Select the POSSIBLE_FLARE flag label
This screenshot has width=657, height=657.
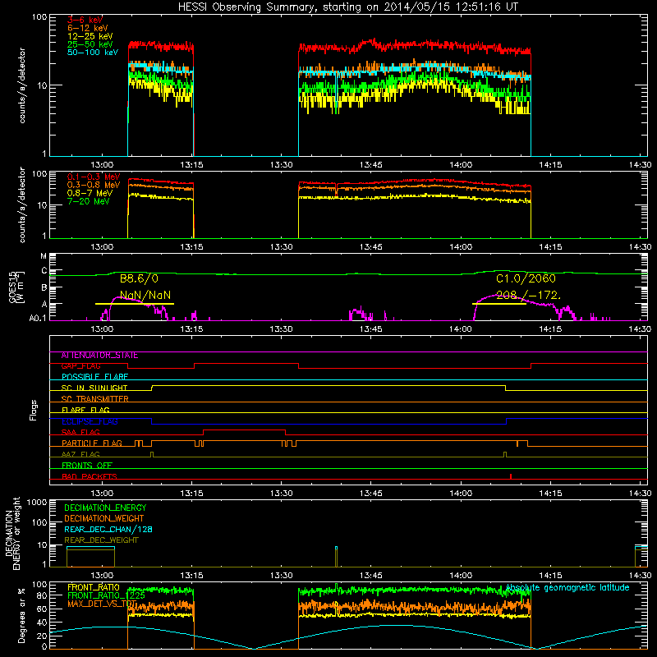click(94, 377)
